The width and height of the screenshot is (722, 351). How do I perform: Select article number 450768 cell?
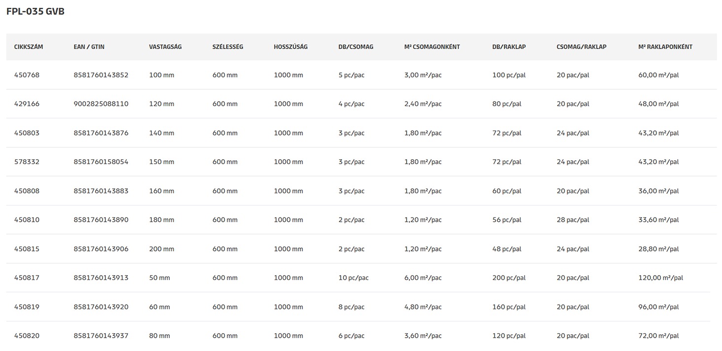27,75
